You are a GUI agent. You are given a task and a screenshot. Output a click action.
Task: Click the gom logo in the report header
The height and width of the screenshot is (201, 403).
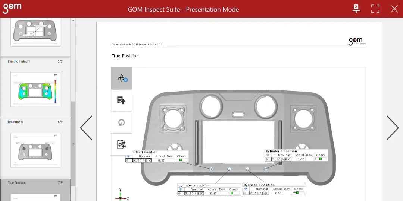pyautogui.click(x=357, y=41)
